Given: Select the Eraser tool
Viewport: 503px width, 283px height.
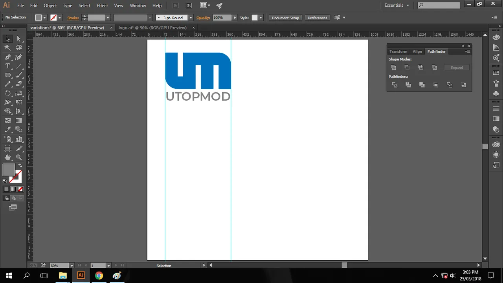Looking at the screenshot, I should click(x=19, y=84).
